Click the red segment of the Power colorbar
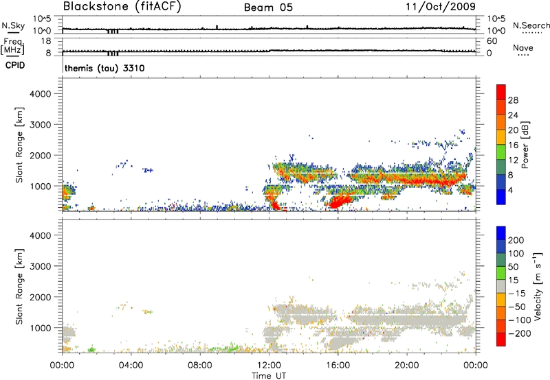This screenshot has width=550, height=380. (501, 92)
